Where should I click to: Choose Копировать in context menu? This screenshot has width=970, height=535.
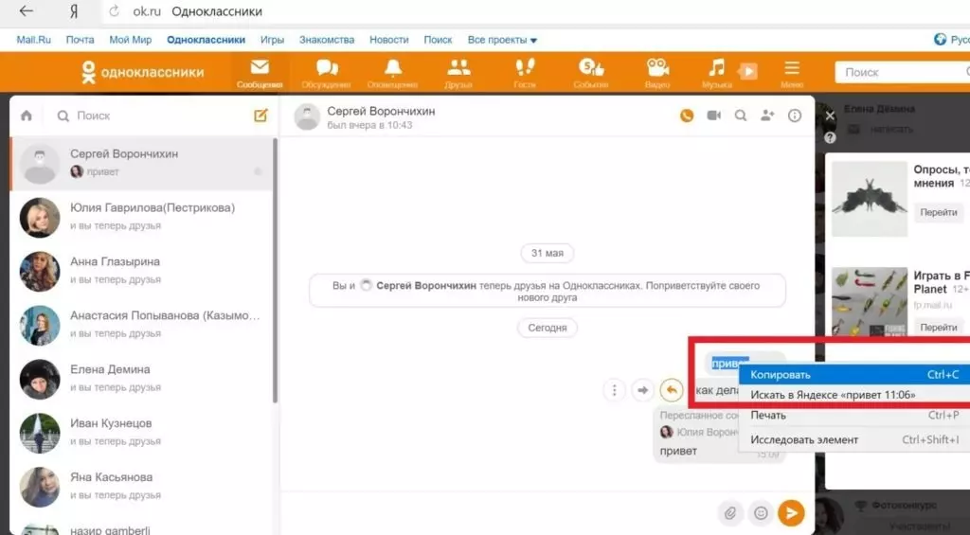855,375
